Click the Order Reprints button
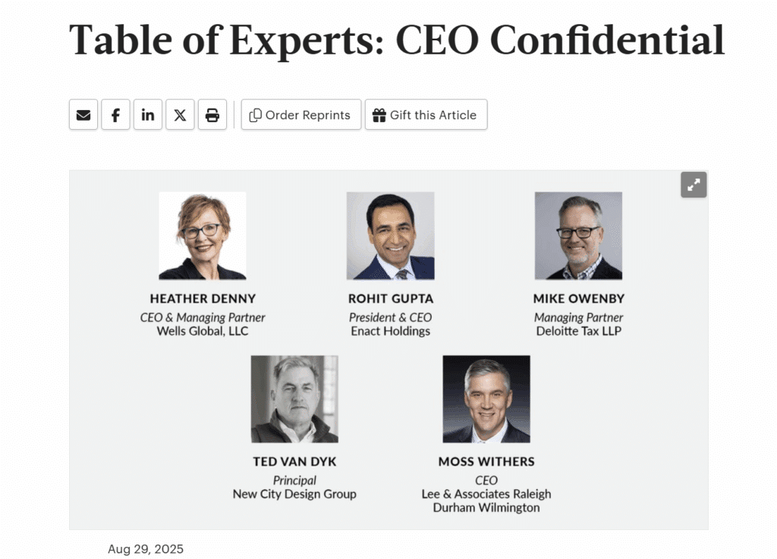The width and height of the screenshot is (777, 559). click(x=300, y=115)
